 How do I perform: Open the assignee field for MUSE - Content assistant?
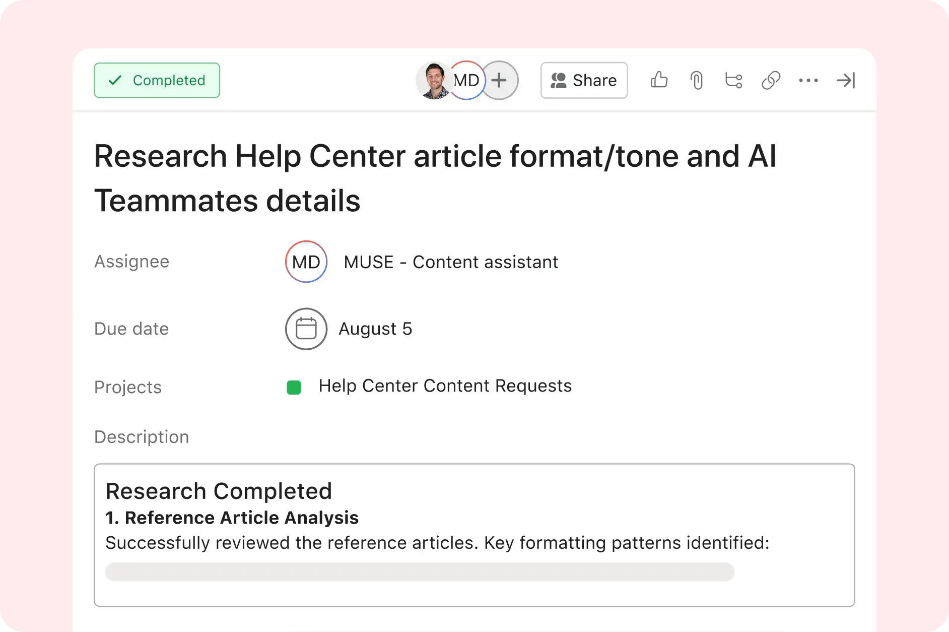point(451,262)
